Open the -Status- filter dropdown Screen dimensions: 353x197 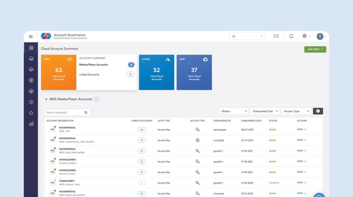click(x=234, y=111)
